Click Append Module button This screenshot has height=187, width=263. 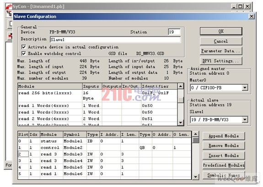tap(224, 136)
